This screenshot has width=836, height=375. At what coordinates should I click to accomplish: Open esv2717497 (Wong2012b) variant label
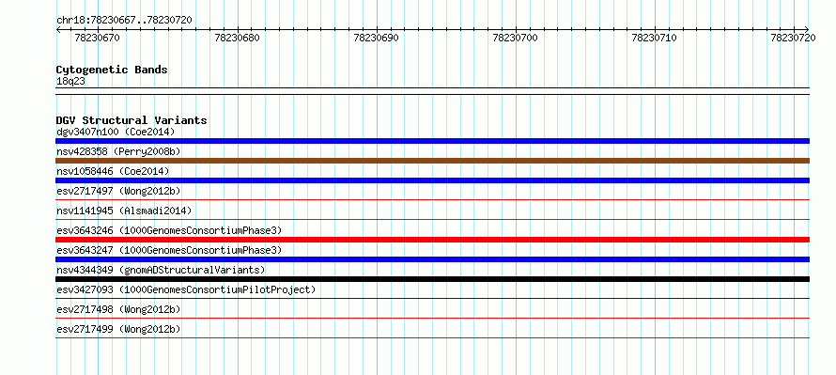[118, 191]
